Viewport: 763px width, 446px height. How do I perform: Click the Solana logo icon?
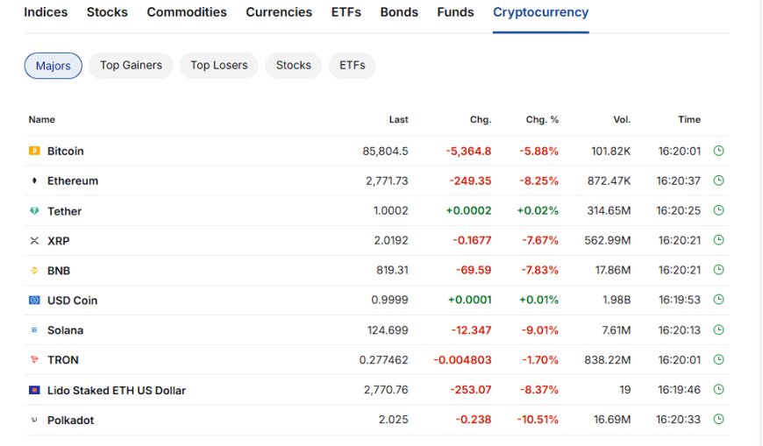[x=34, y=329]
